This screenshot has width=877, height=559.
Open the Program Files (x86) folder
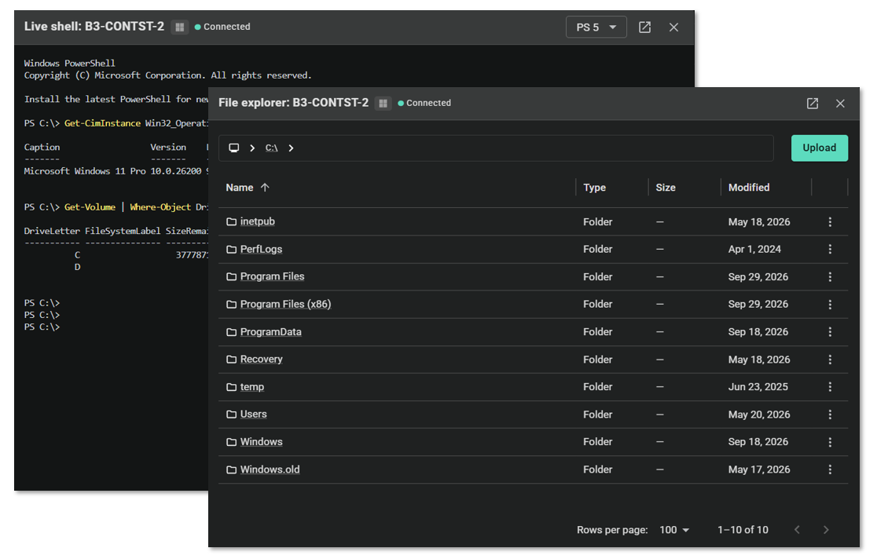285,304
